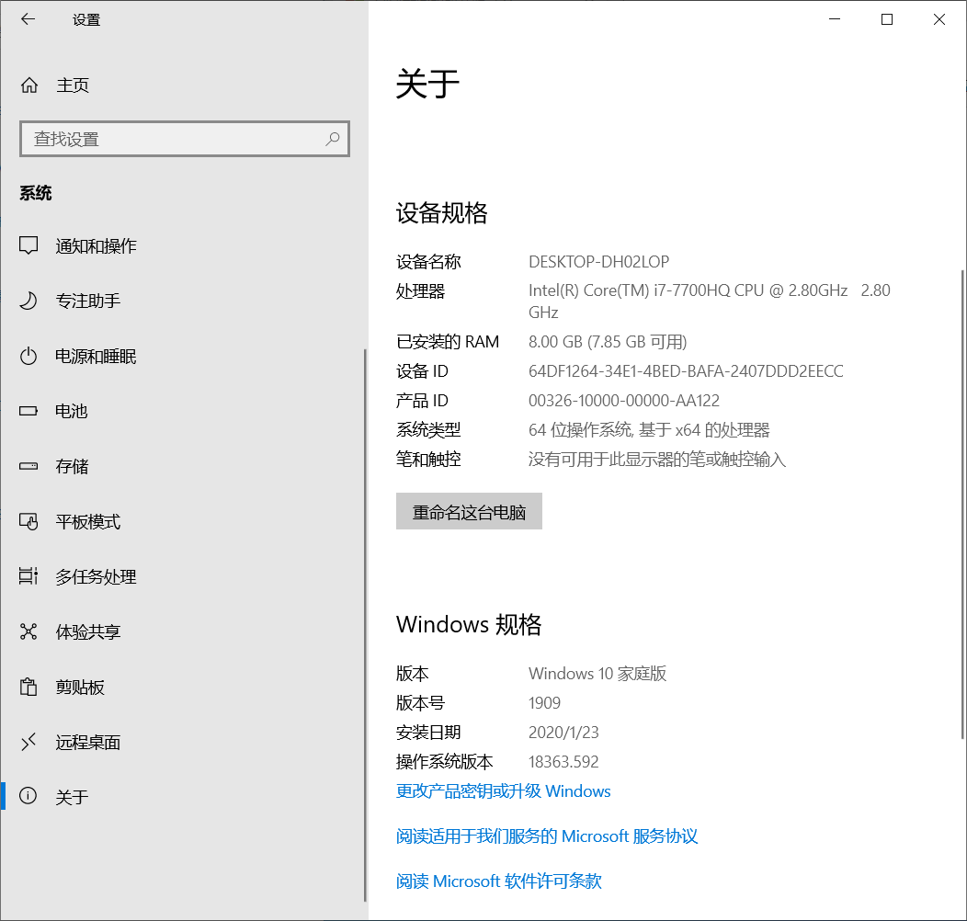Click the 关于 info circle icon
This screenshot has width=967, height=921.
click(28, 796)
